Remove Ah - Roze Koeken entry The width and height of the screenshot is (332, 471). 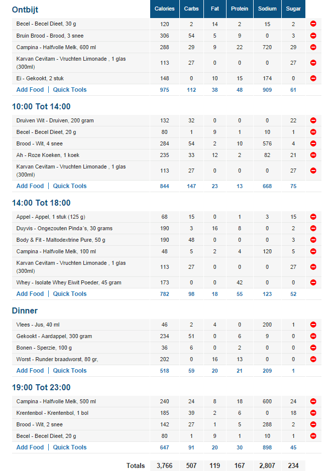[313, 155]
